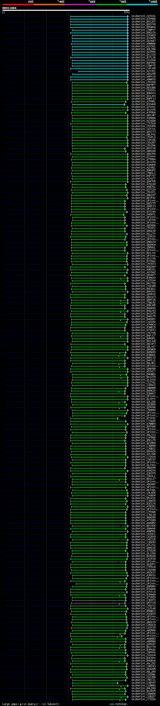Select hit label UniRef100_B9R970
Screen dimensions: 160x706
(143, 93)
